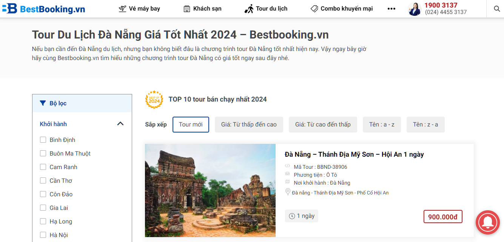Click the red notification bell button
The image size is (504, 242).
(488, 222)
